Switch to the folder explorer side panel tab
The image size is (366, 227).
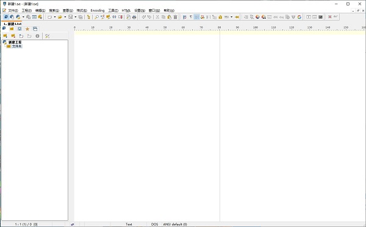12,29
